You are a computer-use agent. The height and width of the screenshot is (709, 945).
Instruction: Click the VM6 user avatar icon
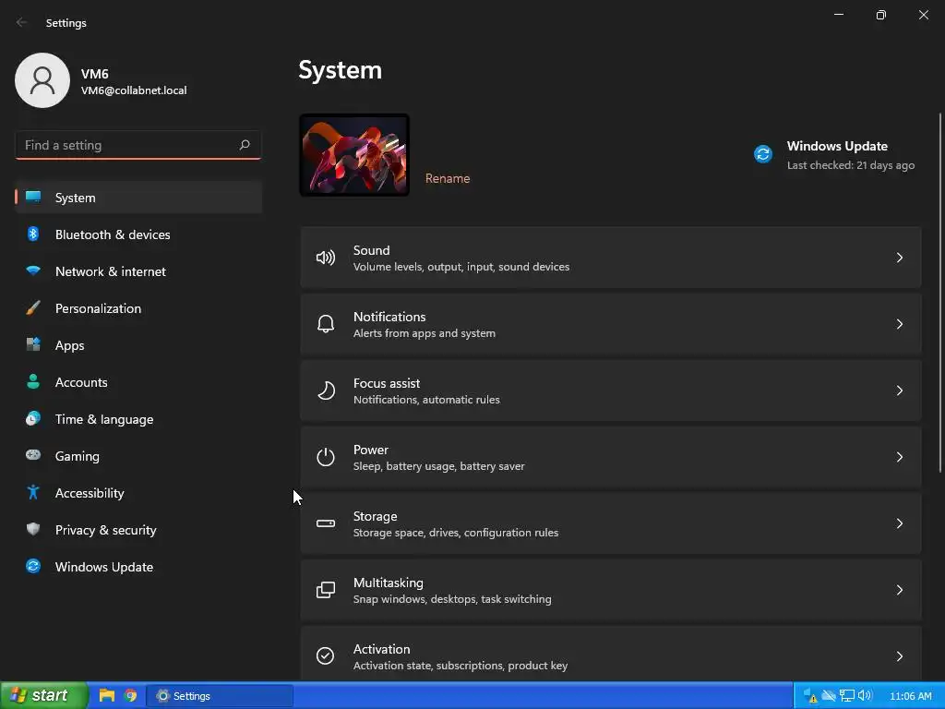pos(42,80)
